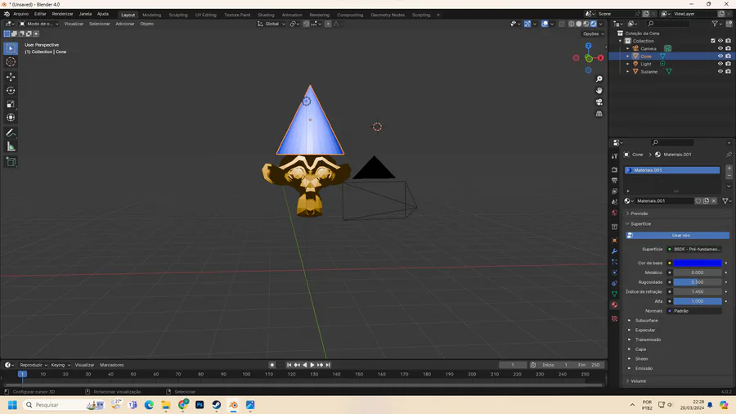The image size is (736, 414).
Task: Open the Adicionar menu
Action: (x=125, y=24)
